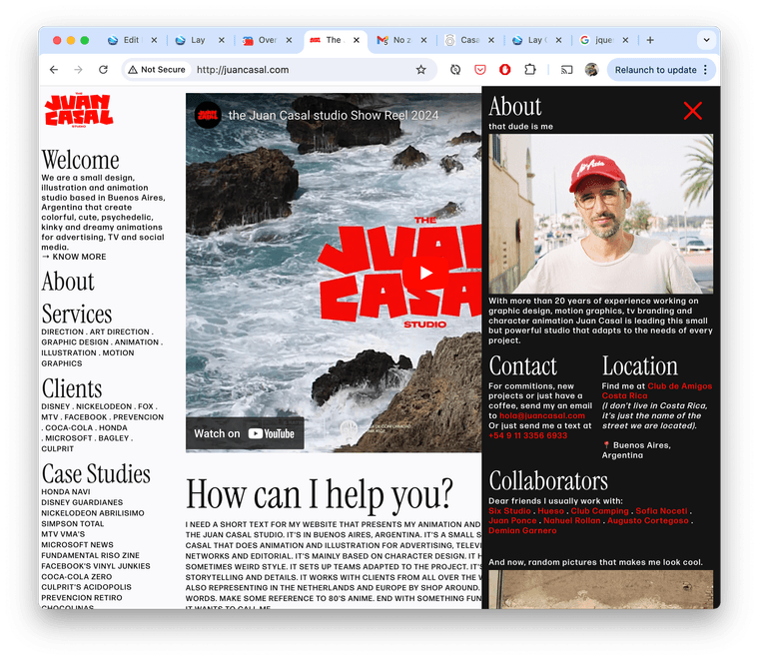Click the address bar URL field

(300, 70)
